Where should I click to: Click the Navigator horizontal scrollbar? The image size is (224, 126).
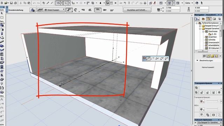coord(207,51)
